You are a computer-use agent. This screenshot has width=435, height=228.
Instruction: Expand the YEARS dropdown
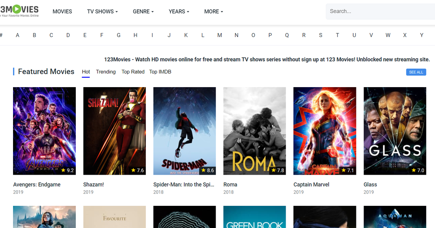click(x=179, y=11)
